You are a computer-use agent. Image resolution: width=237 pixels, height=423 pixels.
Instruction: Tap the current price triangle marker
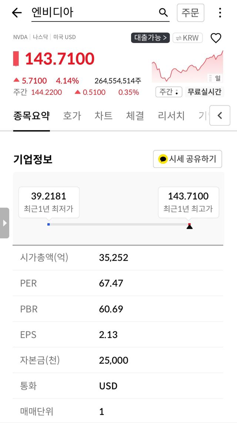190,227
